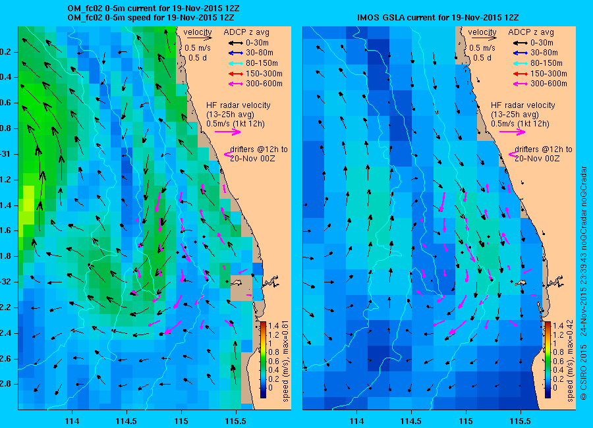
Task: Click magenta 300-600m arrow in OM_fc02 legend
Action: (236, 84)
